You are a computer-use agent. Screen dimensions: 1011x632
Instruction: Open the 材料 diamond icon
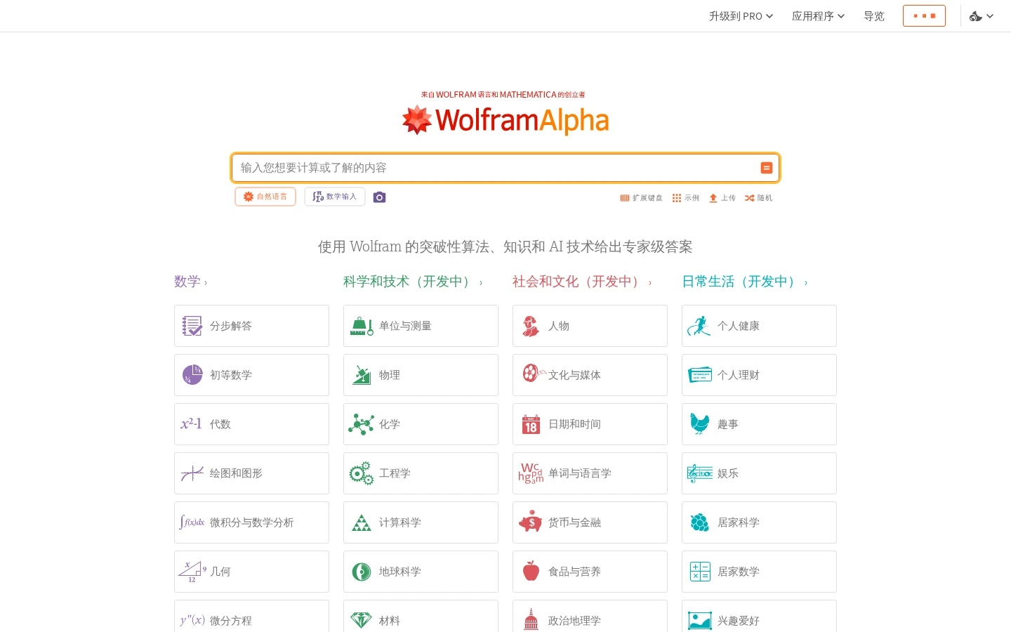click(362, 620)
